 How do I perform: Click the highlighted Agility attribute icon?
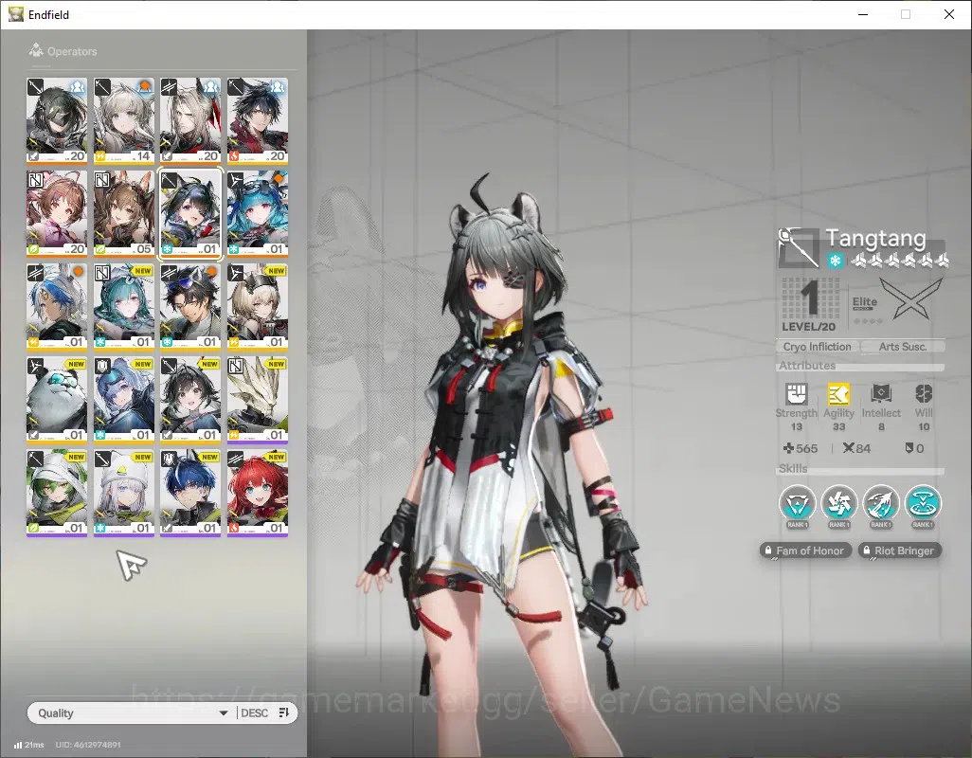[x=838, y=394]
